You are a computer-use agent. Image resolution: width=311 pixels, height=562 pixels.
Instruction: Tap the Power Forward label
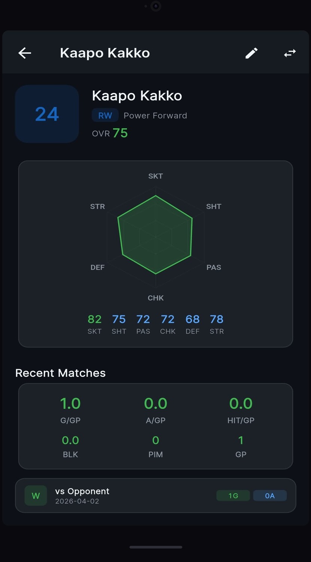155,115
